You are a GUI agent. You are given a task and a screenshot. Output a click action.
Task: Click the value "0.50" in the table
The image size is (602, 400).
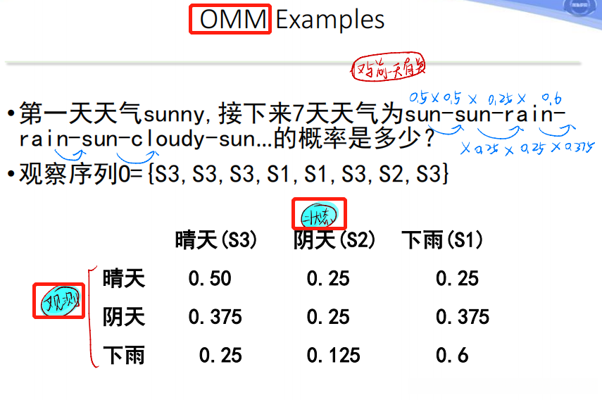[x=210, y=278]
